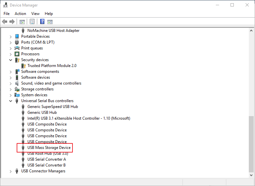Click the Back arrow toolbar icon
Viewport: 255px width, 186px height.
pos(5,22)
